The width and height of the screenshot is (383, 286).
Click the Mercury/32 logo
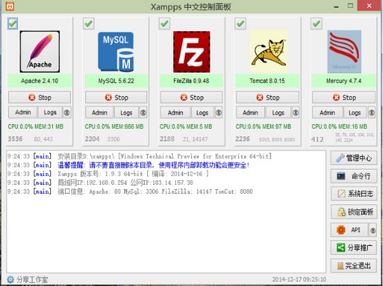coord(344,51)
